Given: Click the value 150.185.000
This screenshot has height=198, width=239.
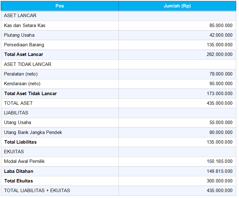Looking at the screenshot, I should [x=220, y=161].
